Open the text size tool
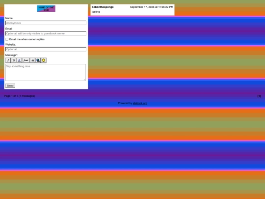 (32, 60)
